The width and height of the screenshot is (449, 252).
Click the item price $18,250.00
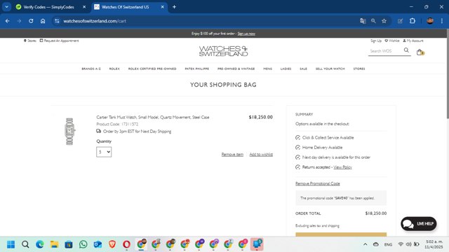click(x=260, y=117)
